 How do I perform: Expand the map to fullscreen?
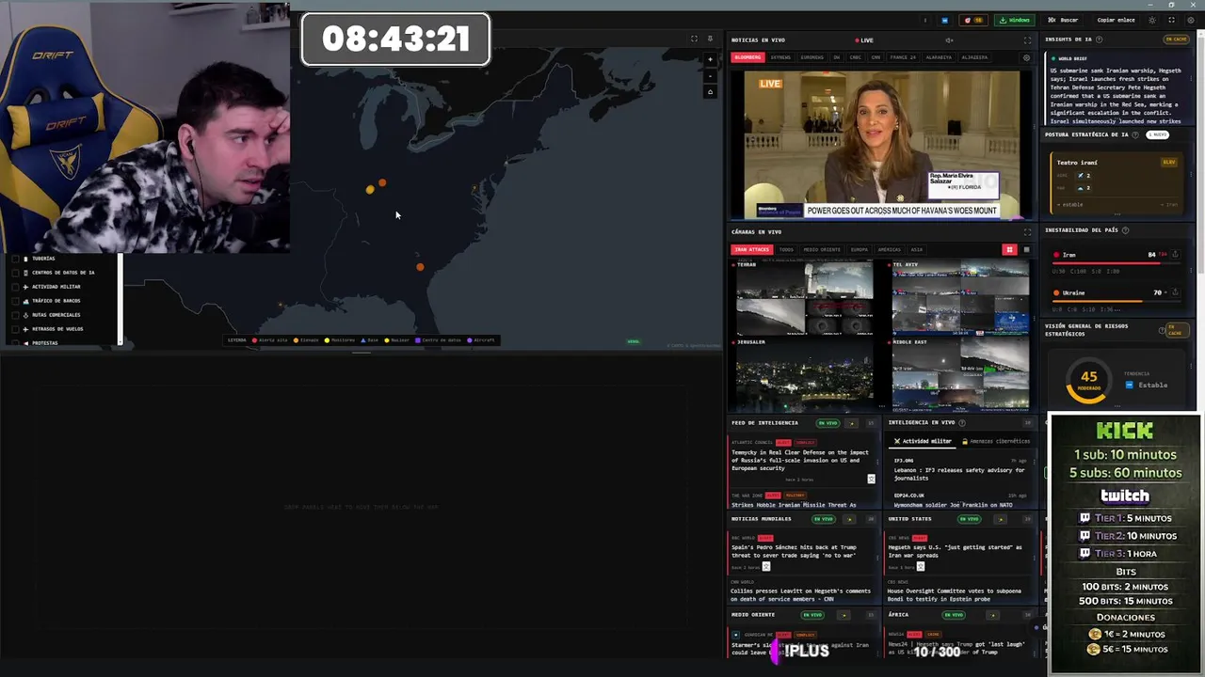pos(694,39)
